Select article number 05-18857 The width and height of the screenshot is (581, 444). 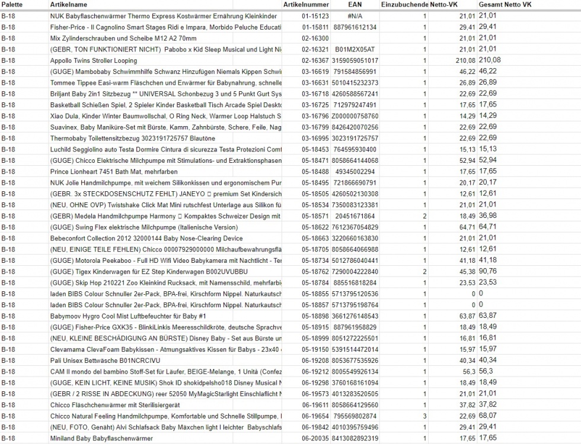click(315, 304)
